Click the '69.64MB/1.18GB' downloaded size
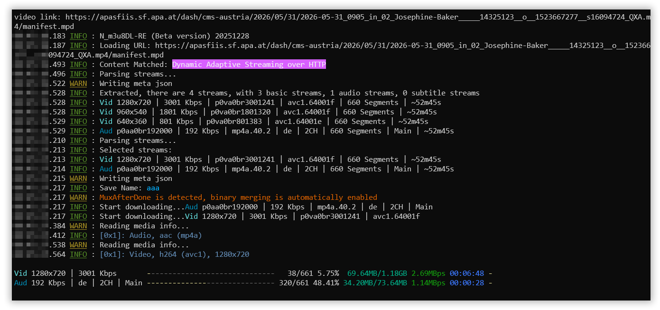This screenshot has height=310, width=660. pos(377,273)
